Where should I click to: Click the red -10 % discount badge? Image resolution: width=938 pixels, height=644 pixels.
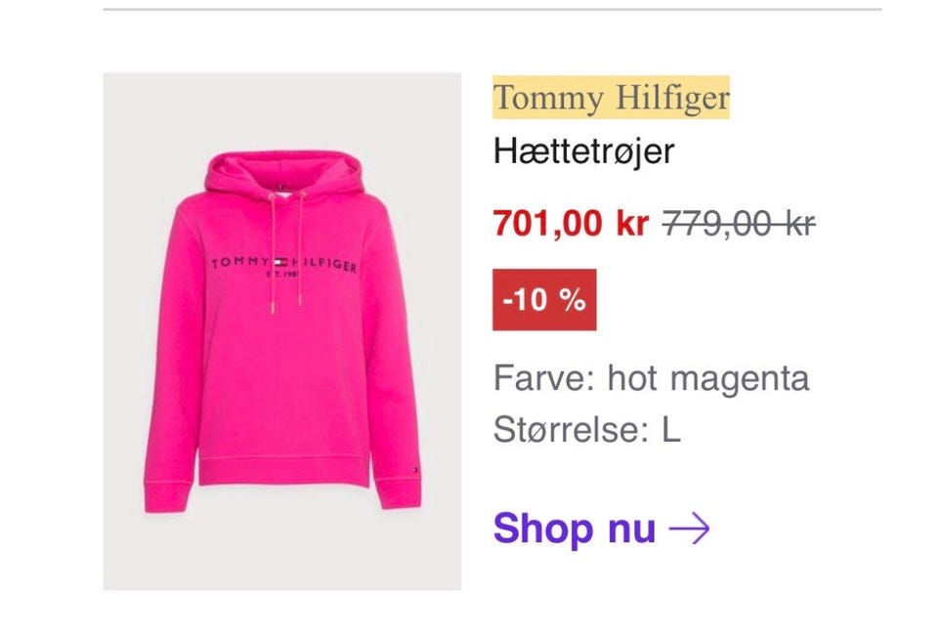coord(544,300)
